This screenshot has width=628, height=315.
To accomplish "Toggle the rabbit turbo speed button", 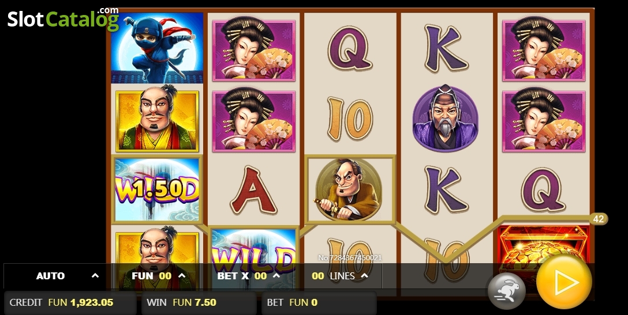I will (x=506, y=291).
